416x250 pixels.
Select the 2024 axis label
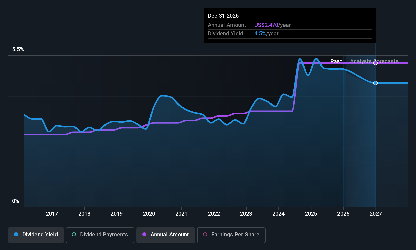coord(278,214)
